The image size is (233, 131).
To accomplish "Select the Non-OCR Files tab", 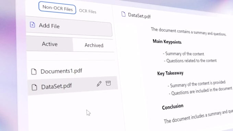I will point(57,8).
